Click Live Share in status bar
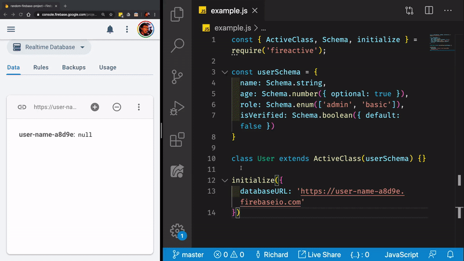 [319, 255]
